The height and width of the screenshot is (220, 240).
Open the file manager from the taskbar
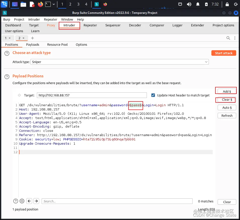pos(23,4)
